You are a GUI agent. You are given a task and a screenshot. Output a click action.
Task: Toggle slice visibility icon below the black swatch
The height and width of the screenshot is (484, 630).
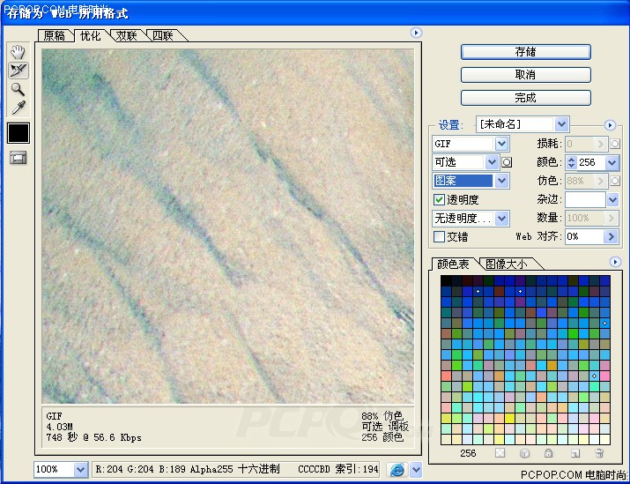point(18,158)
